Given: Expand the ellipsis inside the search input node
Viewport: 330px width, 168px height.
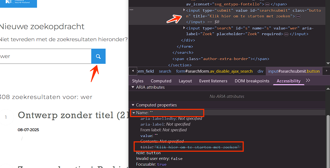Looking at the screenshot, I should point(286,34).
